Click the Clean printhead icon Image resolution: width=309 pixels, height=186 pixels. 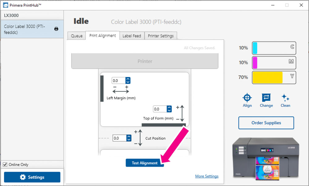point(285,98)
